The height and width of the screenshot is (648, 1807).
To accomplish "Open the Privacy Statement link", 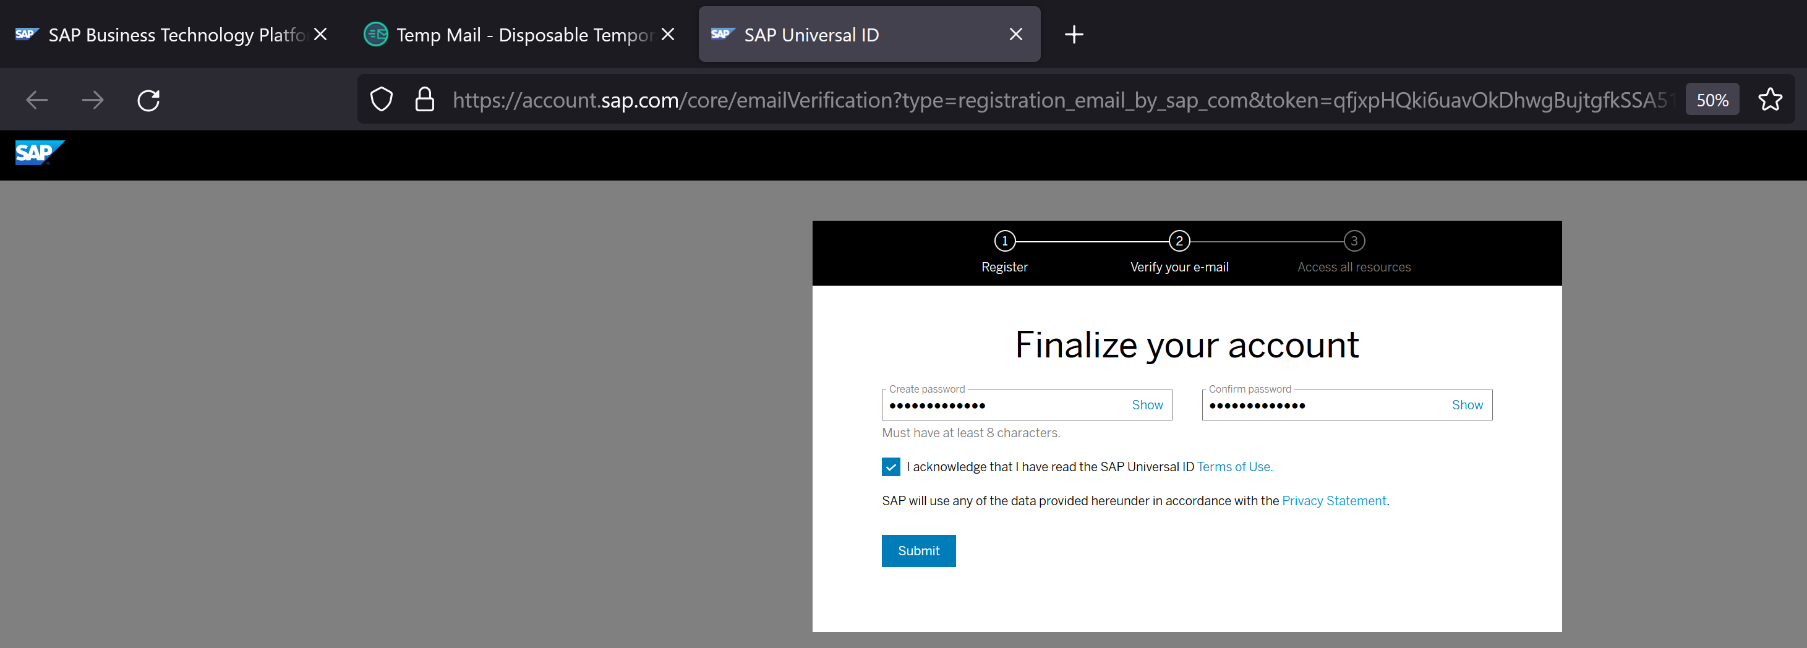I will coord(1333,501).
